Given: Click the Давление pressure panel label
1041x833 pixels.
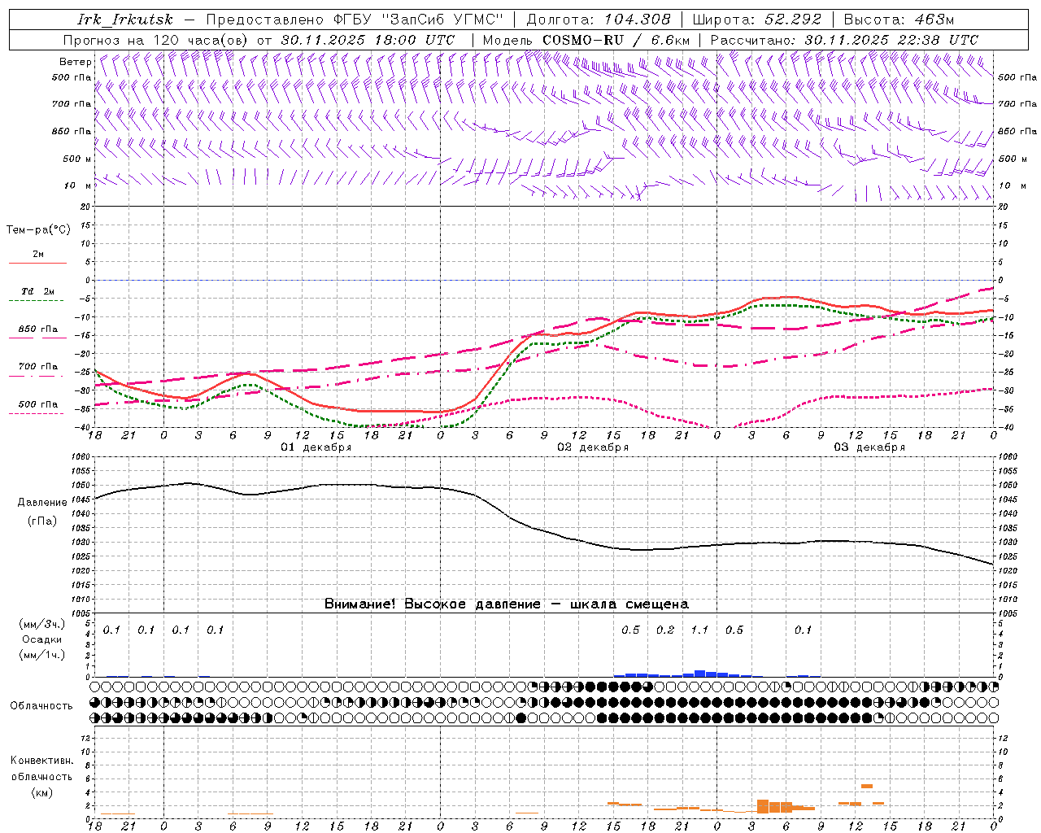Looking at the screenshot, I should [x=42, y=502].
